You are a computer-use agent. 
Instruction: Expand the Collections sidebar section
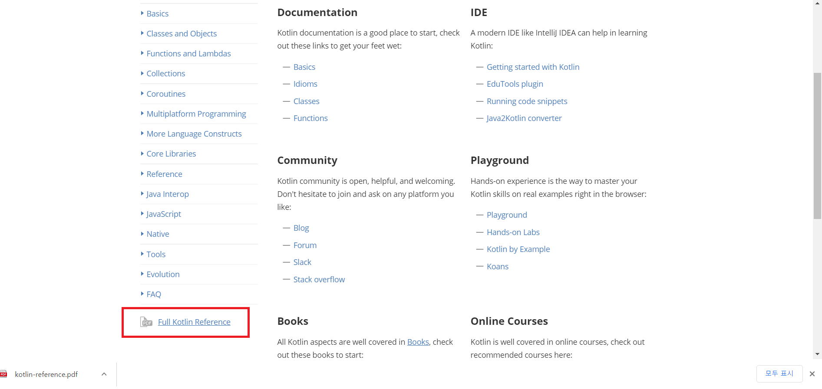pyautogui.click(x=165, y=73)
